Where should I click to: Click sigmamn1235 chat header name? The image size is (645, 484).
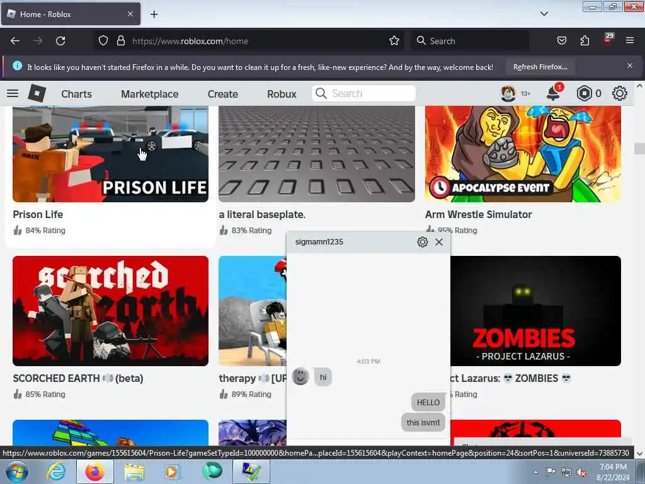coord(319,242)
